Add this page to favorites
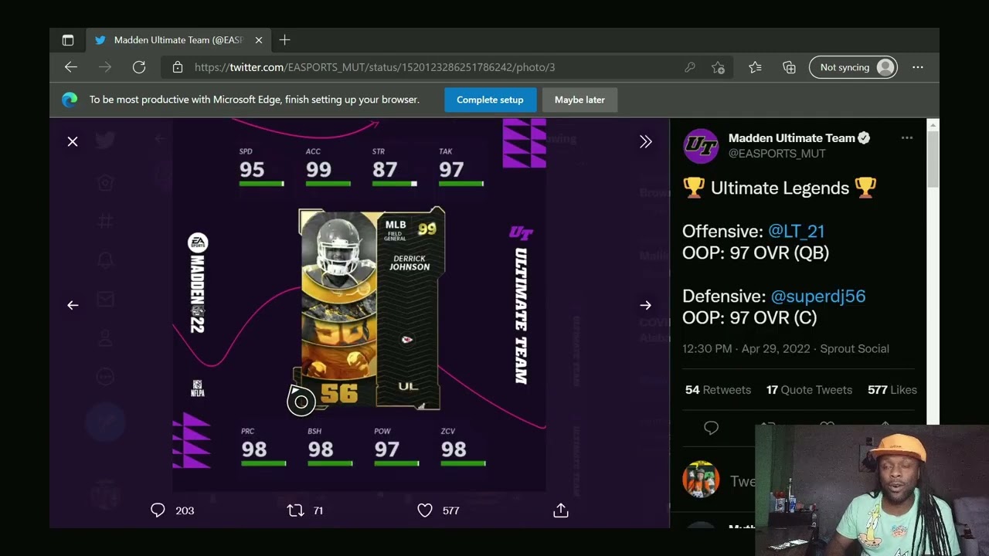Screen dimensions: 989x556 pyautogui.click(x=719, y=67)
